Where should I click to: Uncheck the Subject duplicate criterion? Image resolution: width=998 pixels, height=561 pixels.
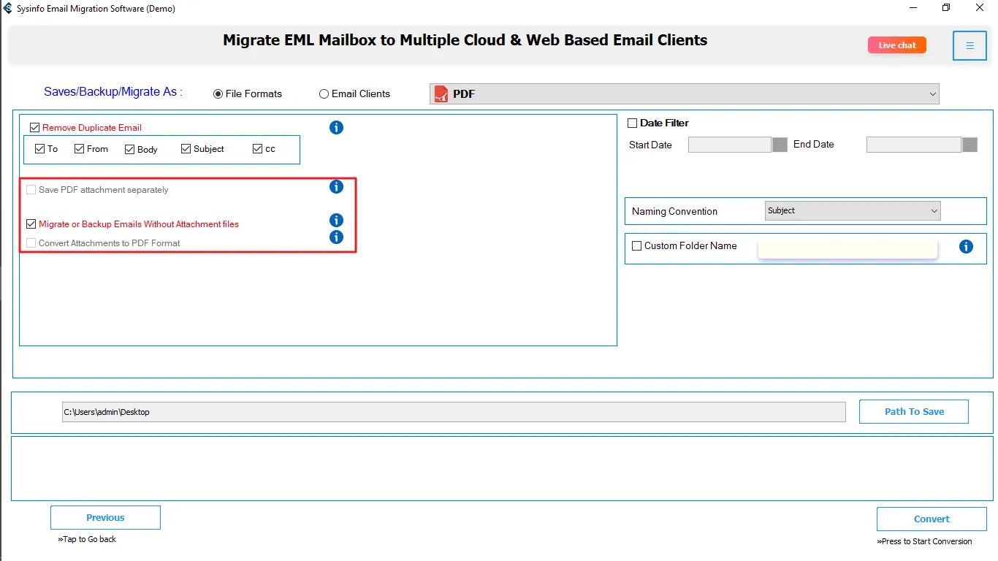(x=186, y=148)
